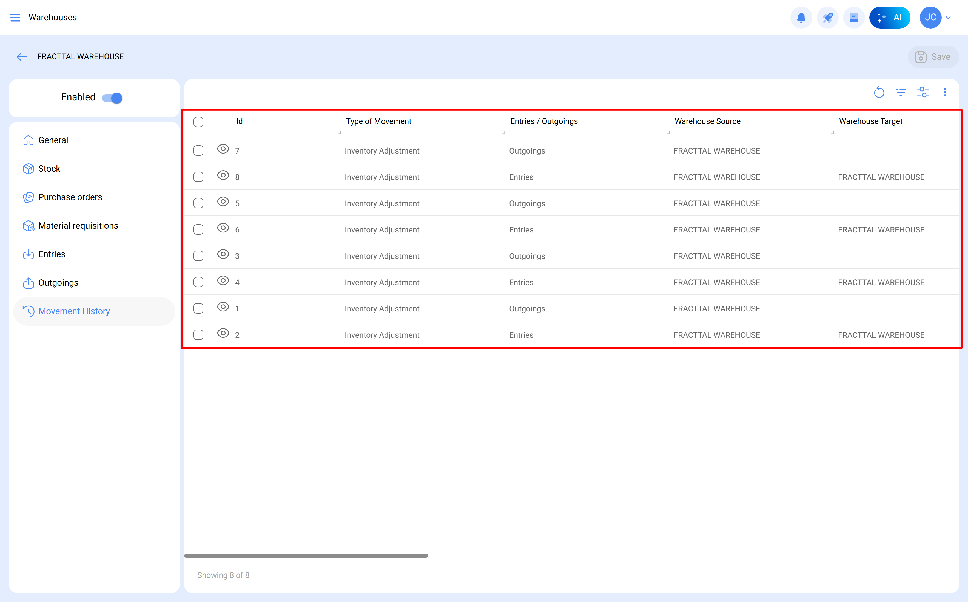Viewport: 968px width, 602px height.
Task: Open column settings with the sliders icon
Action: 923,92
